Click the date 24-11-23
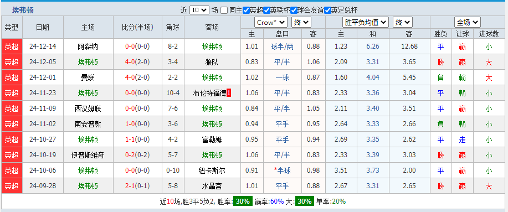 tap(43, 93)
